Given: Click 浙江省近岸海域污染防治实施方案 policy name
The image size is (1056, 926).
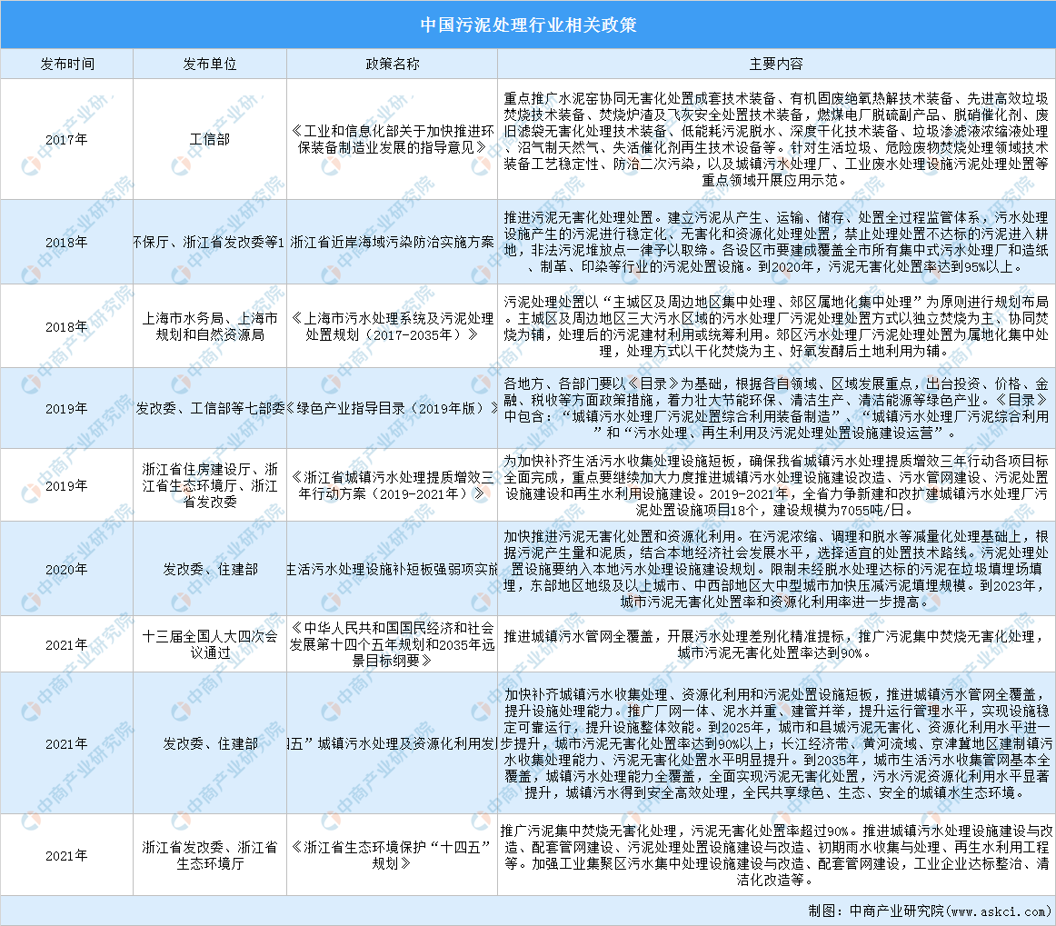Looking at the screenshot, I should click(x=392, y=242).
